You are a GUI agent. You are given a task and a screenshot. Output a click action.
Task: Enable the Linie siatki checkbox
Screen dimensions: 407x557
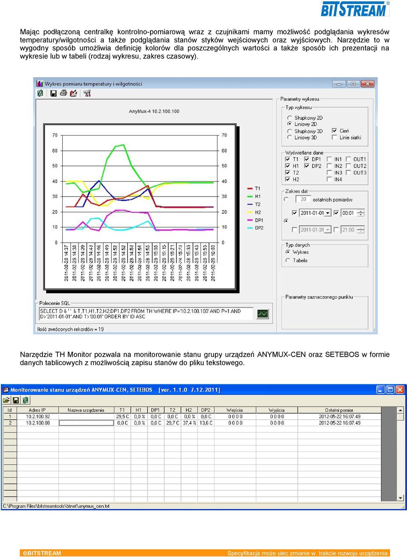point(335,137)
